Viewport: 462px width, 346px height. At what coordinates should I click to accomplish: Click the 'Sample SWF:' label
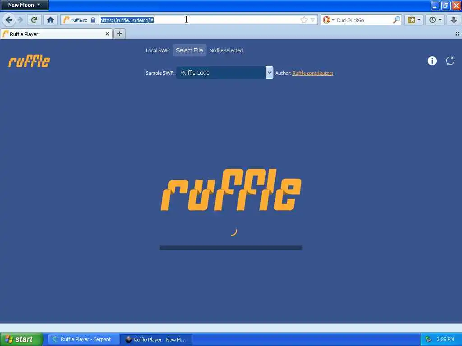pyautogui.click(x=160, y=73)
